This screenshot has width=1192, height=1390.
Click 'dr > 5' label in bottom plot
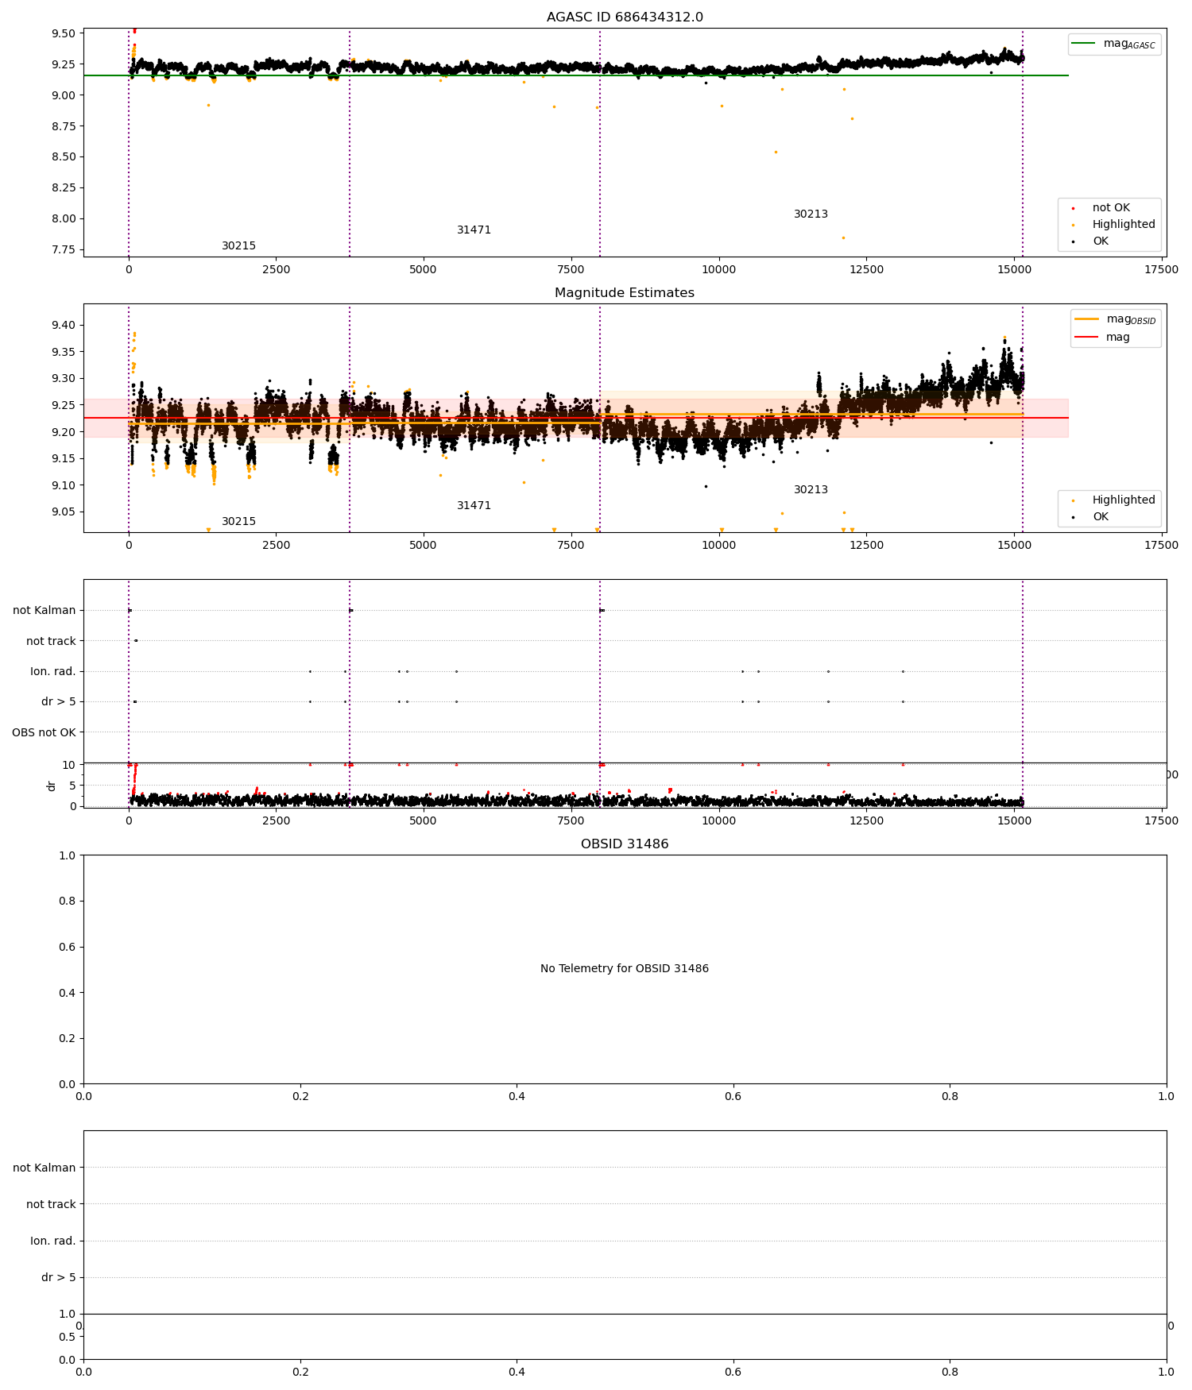[x=59, y=1277]
